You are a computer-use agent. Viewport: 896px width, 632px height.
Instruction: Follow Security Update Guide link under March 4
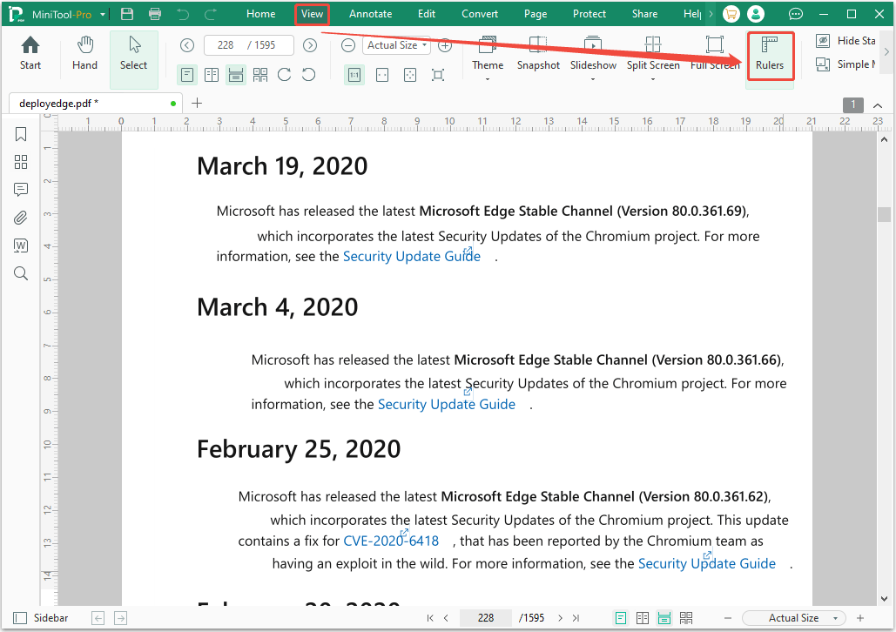(447, 405)
